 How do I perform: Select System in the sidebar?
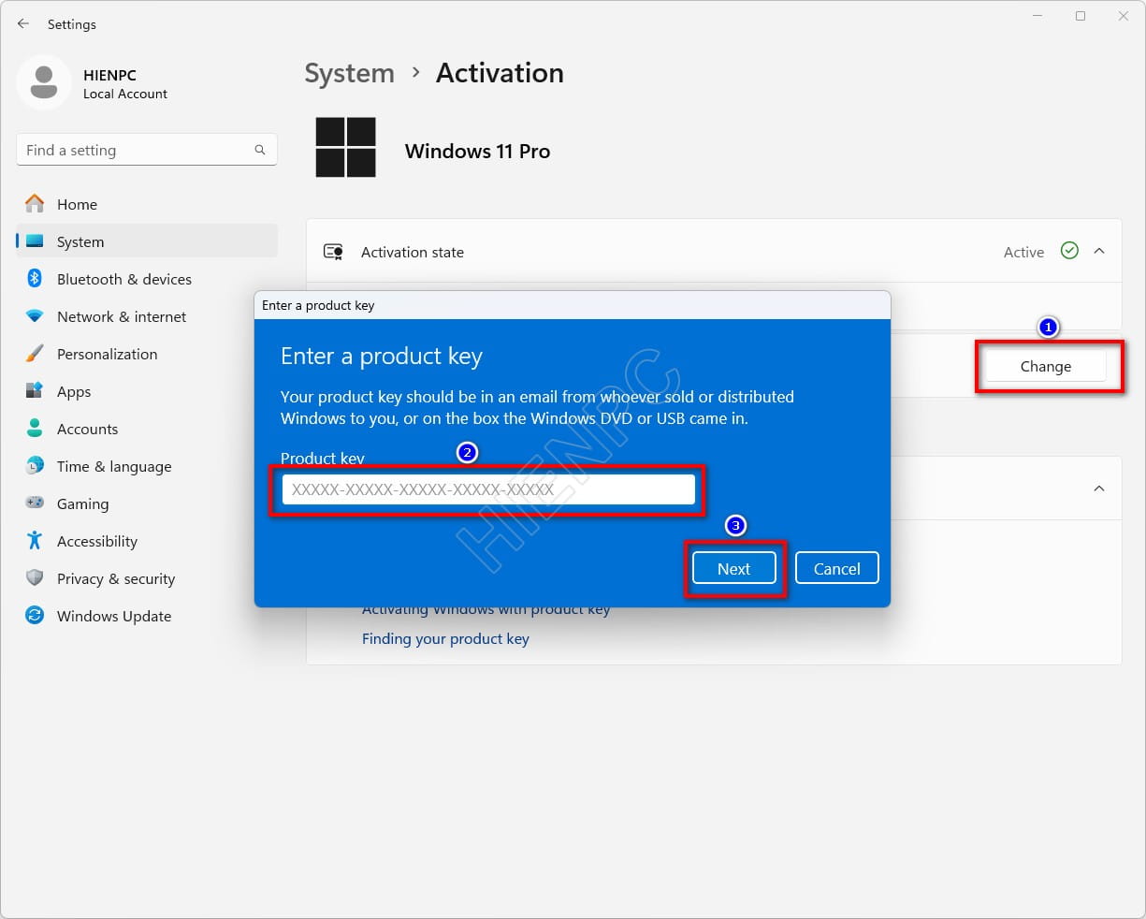coord(147,241)
